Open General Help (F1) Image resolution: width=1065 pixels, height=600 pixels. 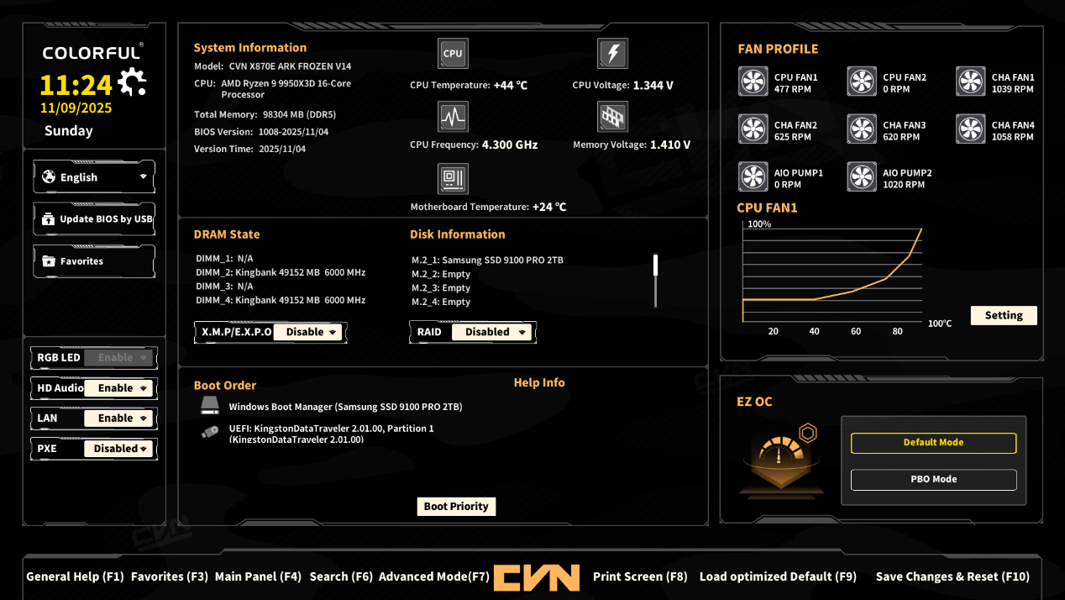[75, 576]
